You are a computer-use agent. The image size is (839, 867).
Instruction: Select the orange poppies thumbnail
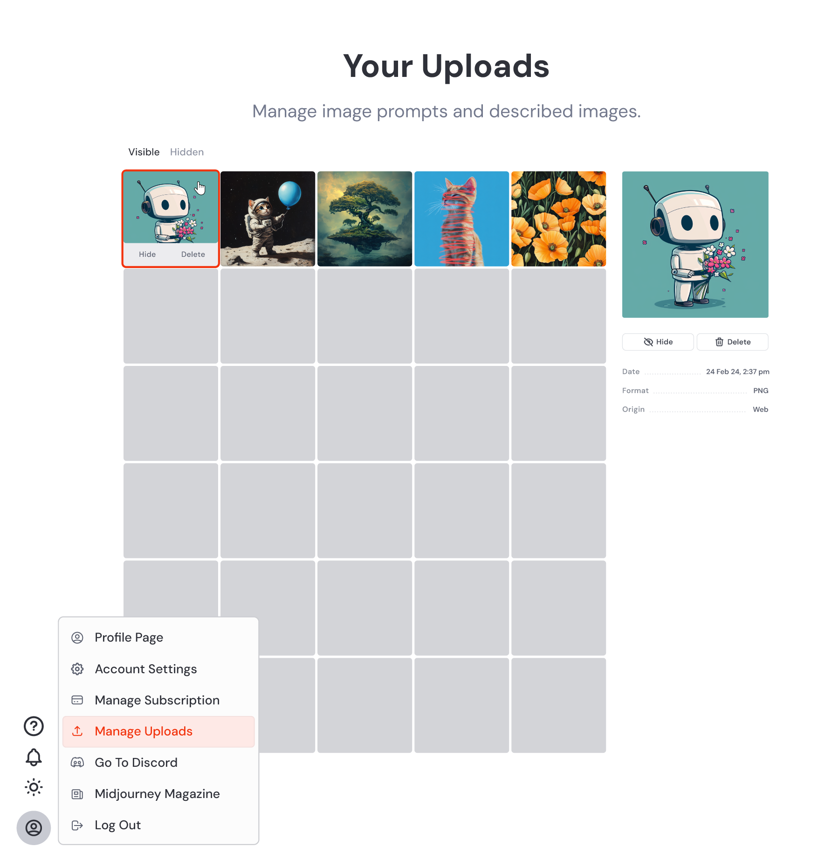click(559, 219)
